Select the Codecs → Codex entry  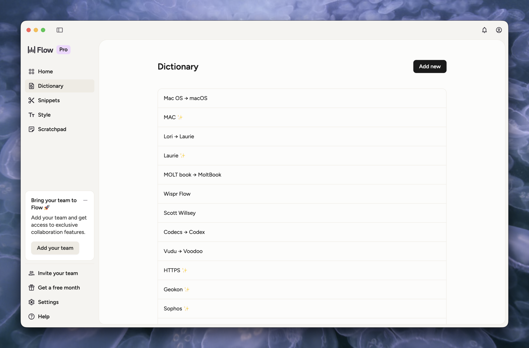(302, 232)
